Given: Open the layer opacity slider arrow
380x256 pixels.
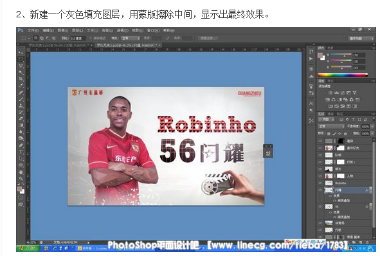Looking at the screenshot, I should pyautogui.click(x=372, y=126).
